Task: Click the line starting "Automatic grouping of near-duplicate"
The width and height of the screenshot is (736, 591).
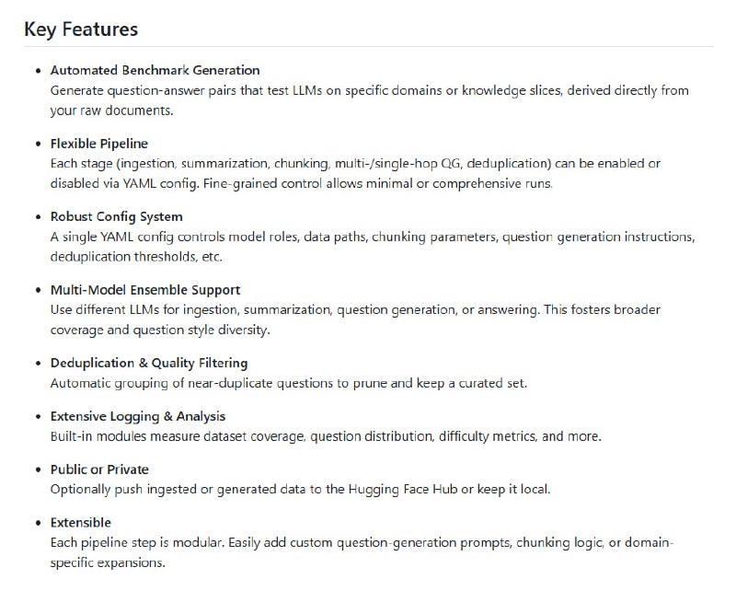Action: (x=289, y=383)
